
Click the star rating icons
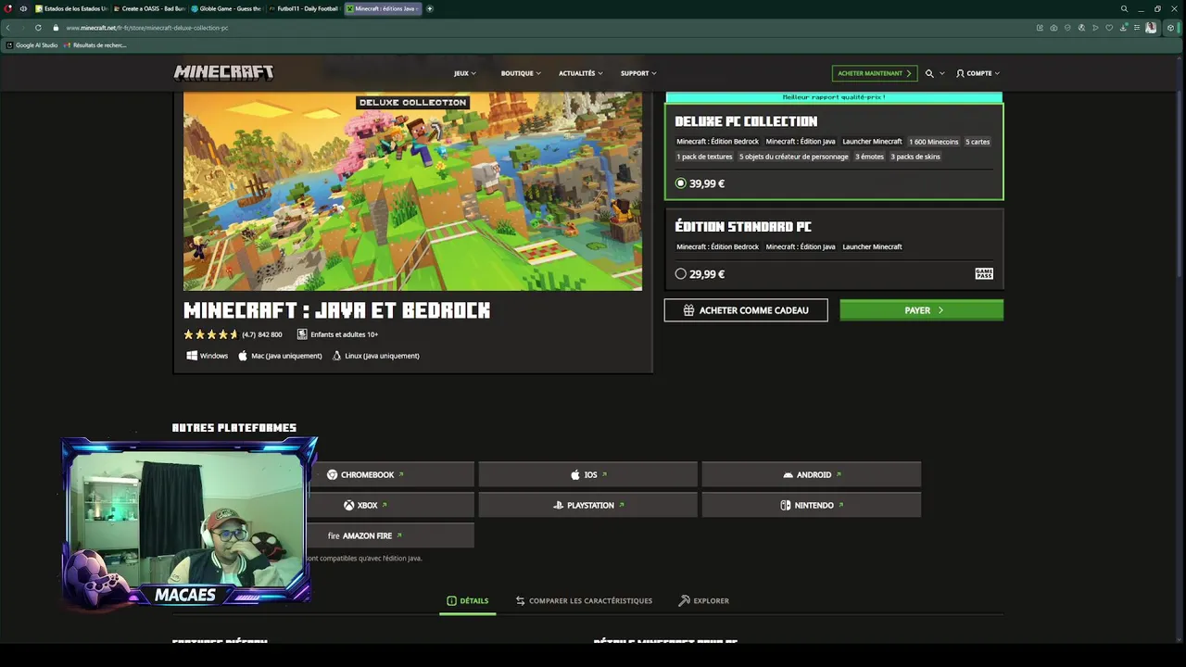click(210, 334)
